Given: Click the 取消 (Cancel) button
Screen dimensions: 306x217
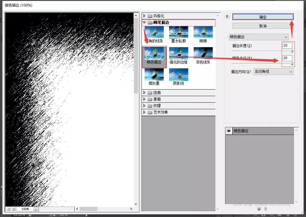Looking at the screenshot, I should point(262,26).
